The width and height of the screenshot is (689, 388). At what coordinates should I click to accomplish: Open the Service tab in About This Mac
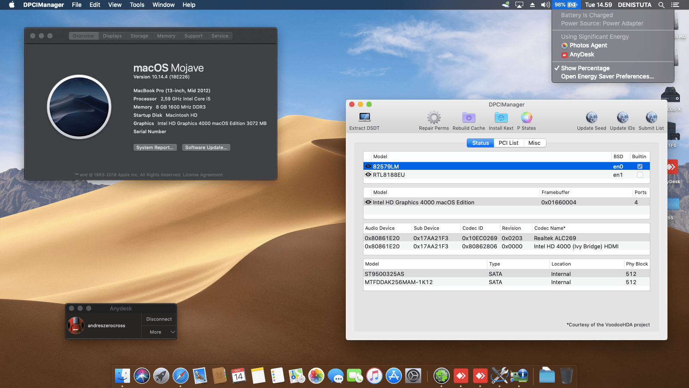[220, 36]
